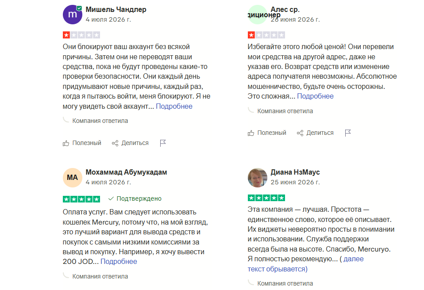
Task: Click share icon under Алес's review
Action: click(x=300, y=133)
